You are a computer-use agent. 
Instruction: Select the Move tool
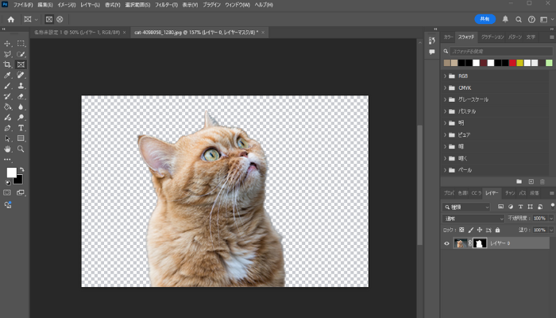[7, 43]
